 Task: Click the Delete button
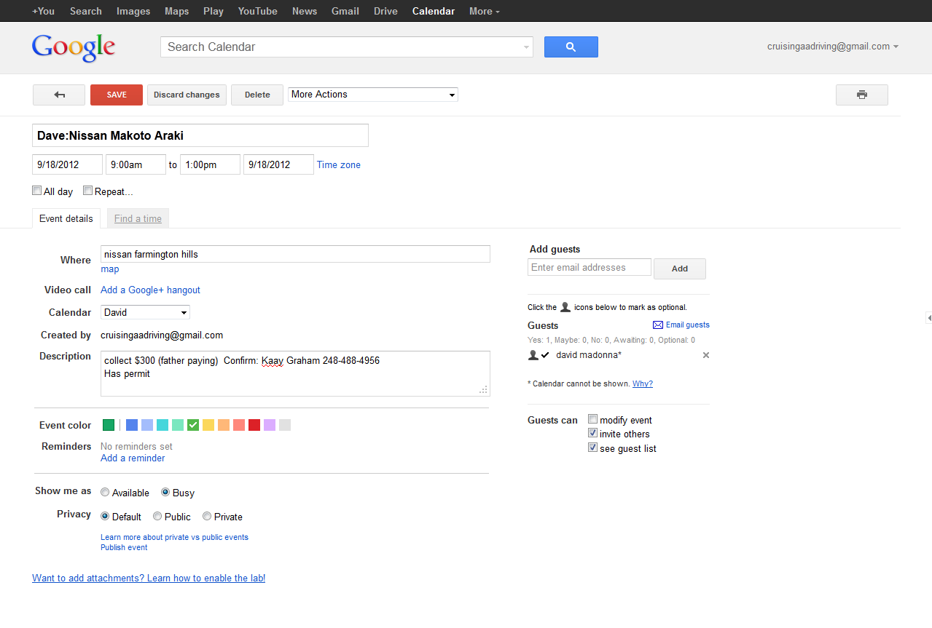257,95
